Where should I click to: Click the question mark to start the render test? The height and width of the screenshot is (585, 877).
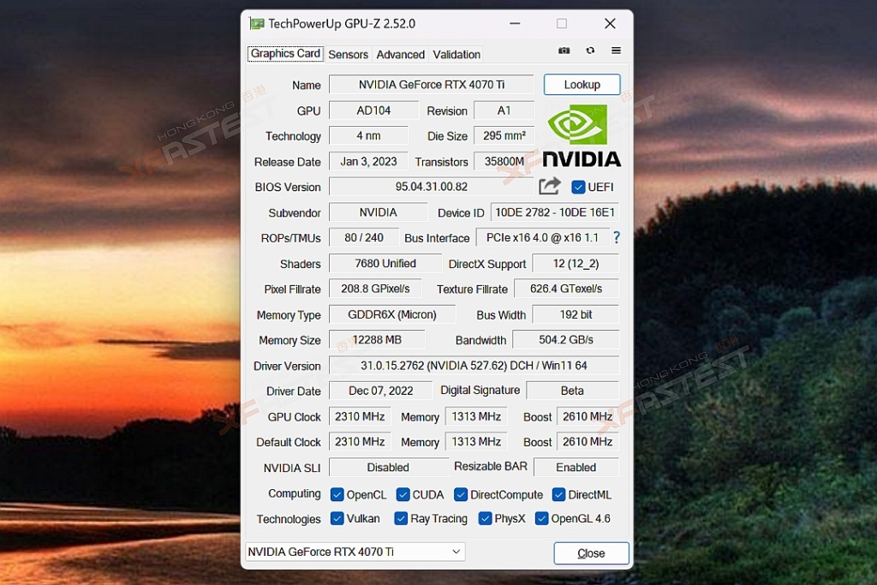(x=616, y=237)
